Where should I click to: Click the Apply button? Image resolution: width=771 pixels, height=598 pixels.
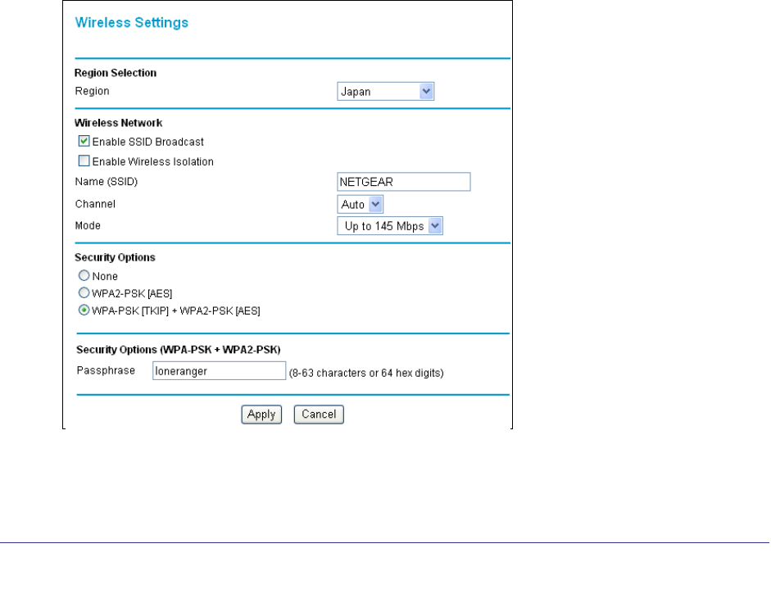pyautogui.click(x=261, y=414)
